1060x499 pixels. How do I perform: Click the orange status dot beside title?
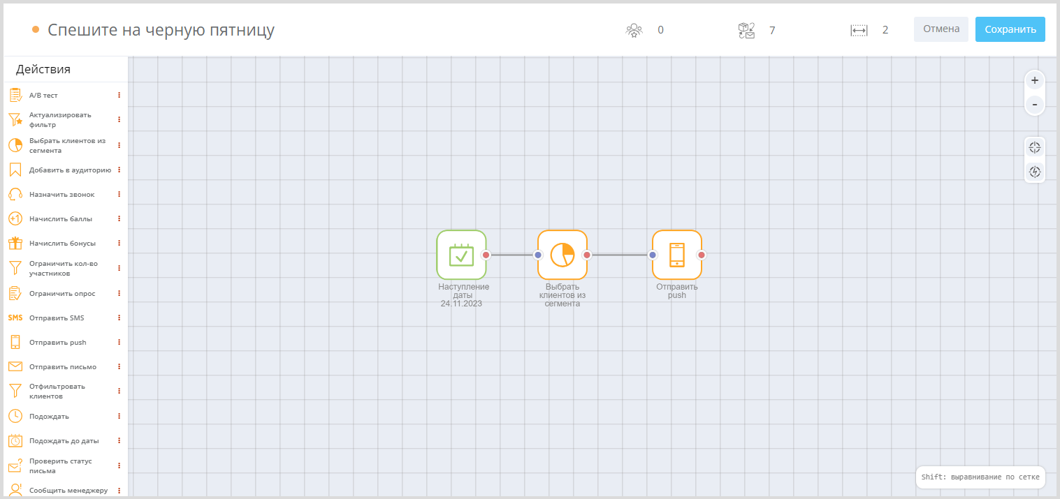point(36,30)
